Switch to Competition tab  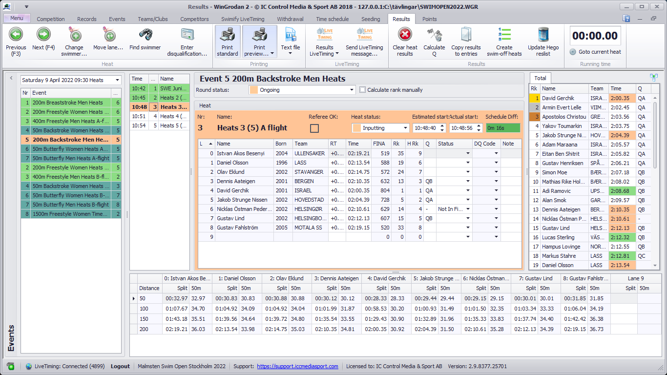coord(51,19)
